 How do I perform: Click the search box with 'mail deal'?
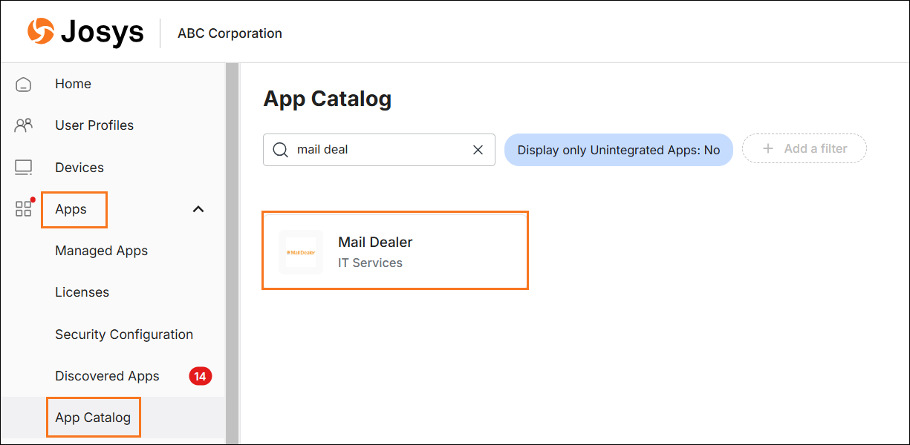pos(379,150)
